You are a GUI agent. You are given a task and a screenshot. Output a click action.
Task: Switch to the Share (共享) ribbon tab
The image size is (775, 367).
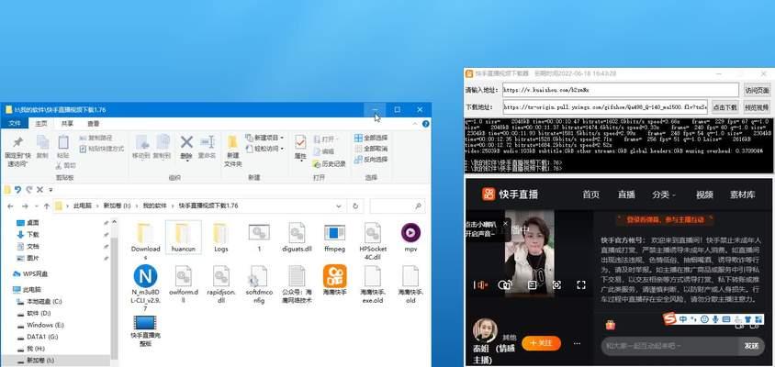click(x=67, y=124)
